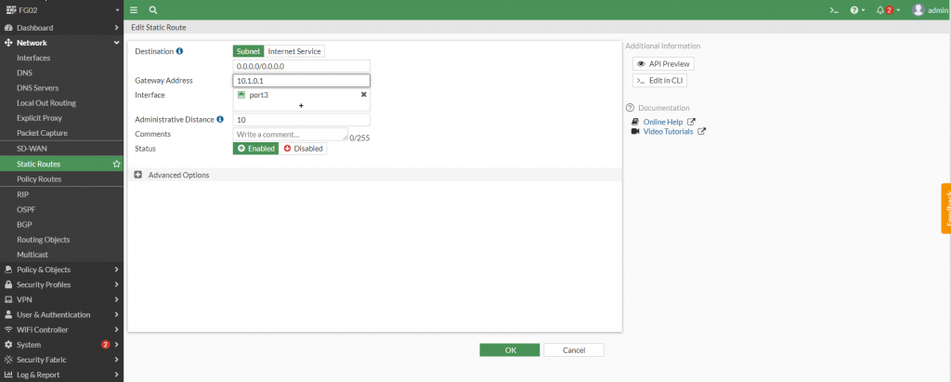Click the OK button

tap(509, 350)
